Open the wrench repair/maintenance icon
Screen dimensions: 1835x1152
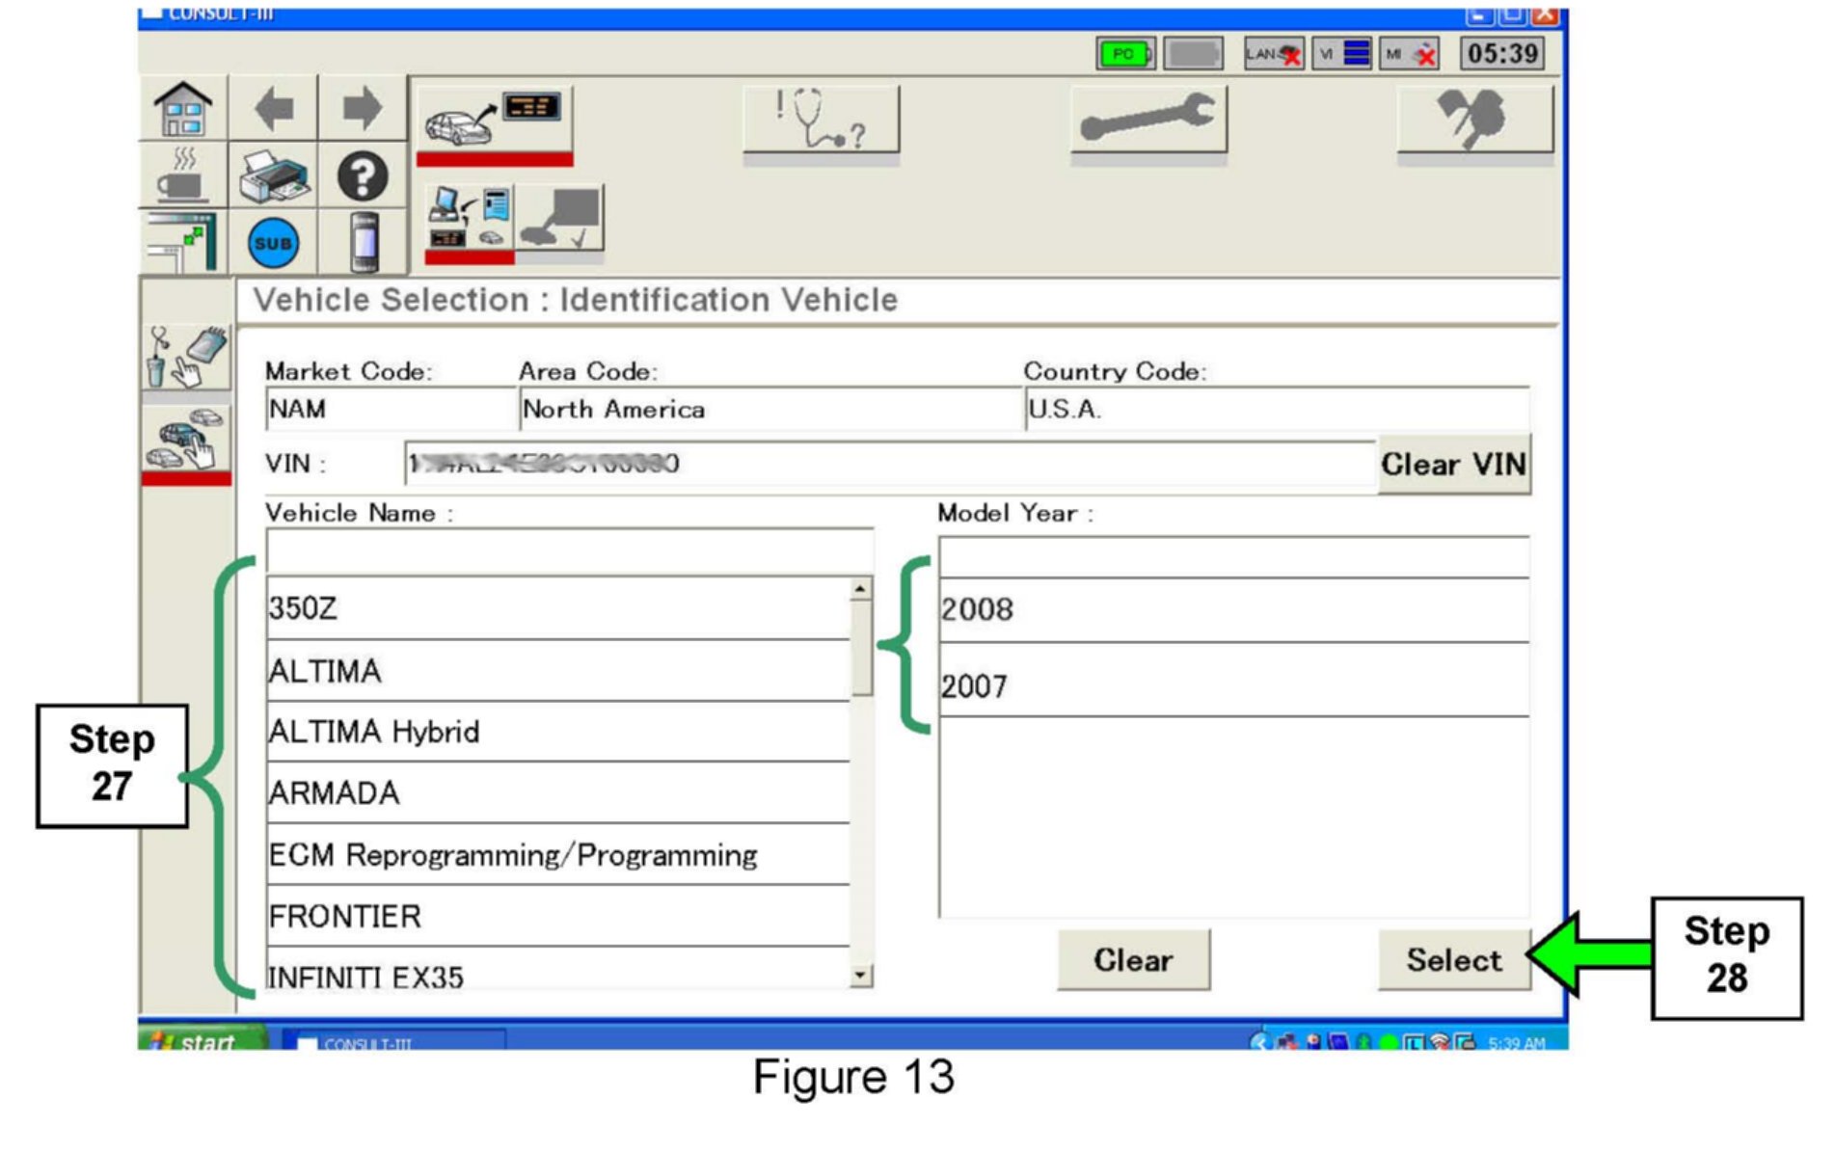tap(1147, 121)
